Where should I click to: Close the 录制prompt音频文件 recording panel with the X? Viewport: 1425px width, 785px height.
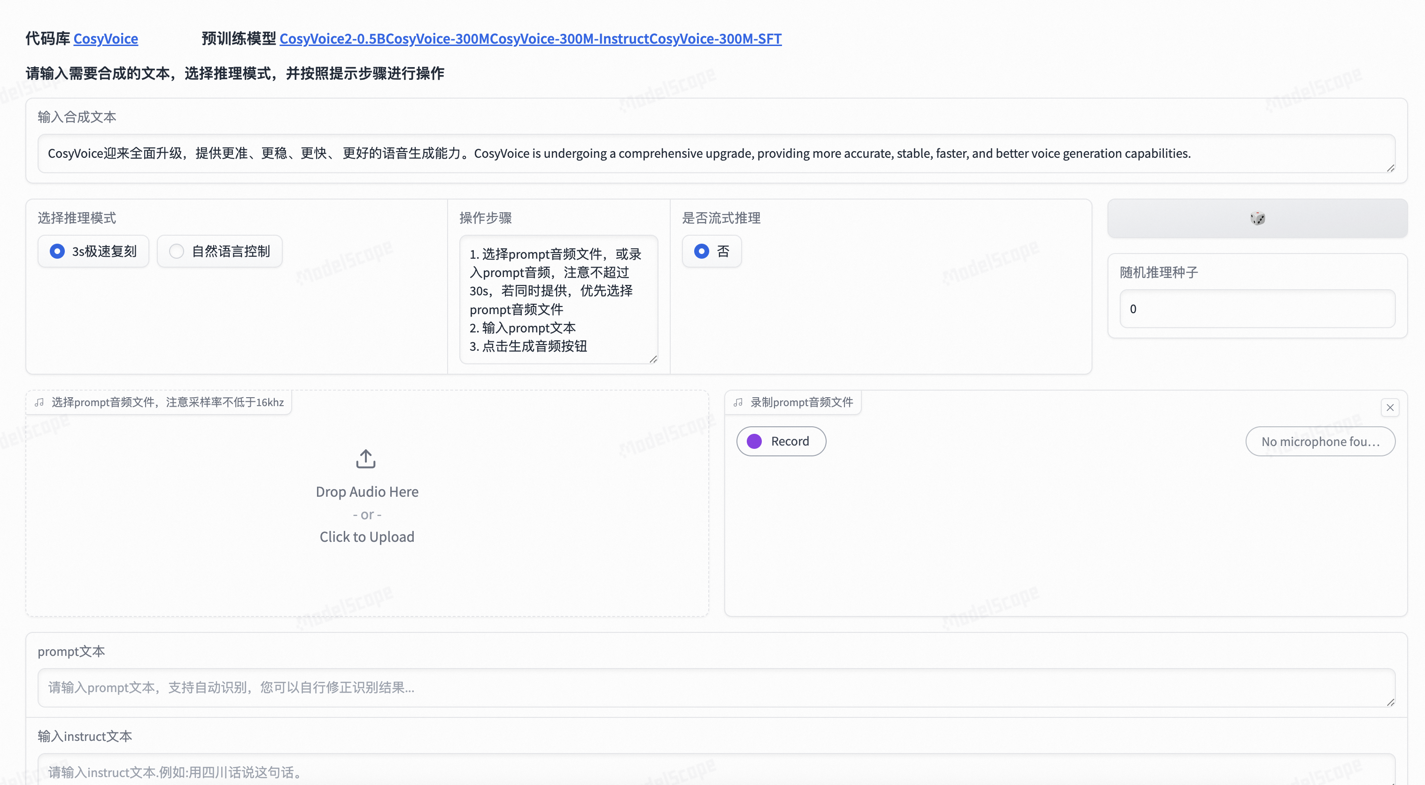[x=1390, y=408]
